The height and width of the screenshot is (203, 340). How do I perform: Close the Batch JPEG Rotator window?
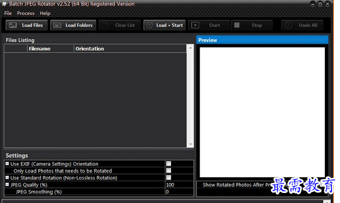click(328, 4)
